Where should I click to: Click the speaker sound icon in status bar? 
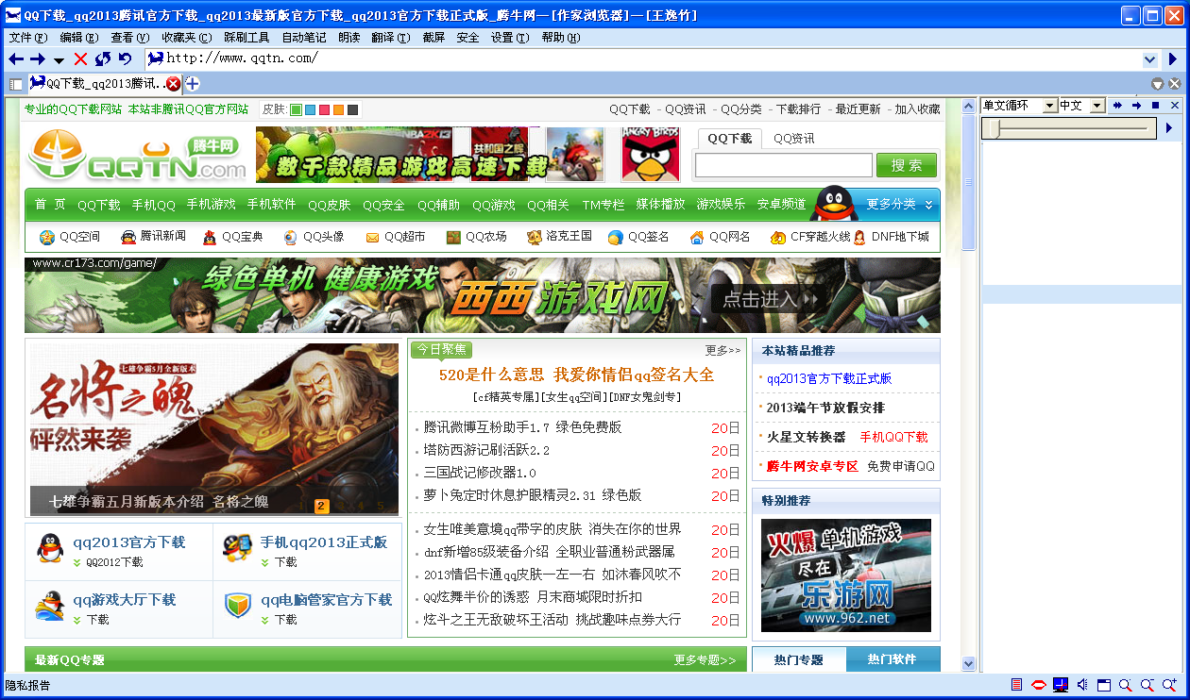(x=1082, y=685)
